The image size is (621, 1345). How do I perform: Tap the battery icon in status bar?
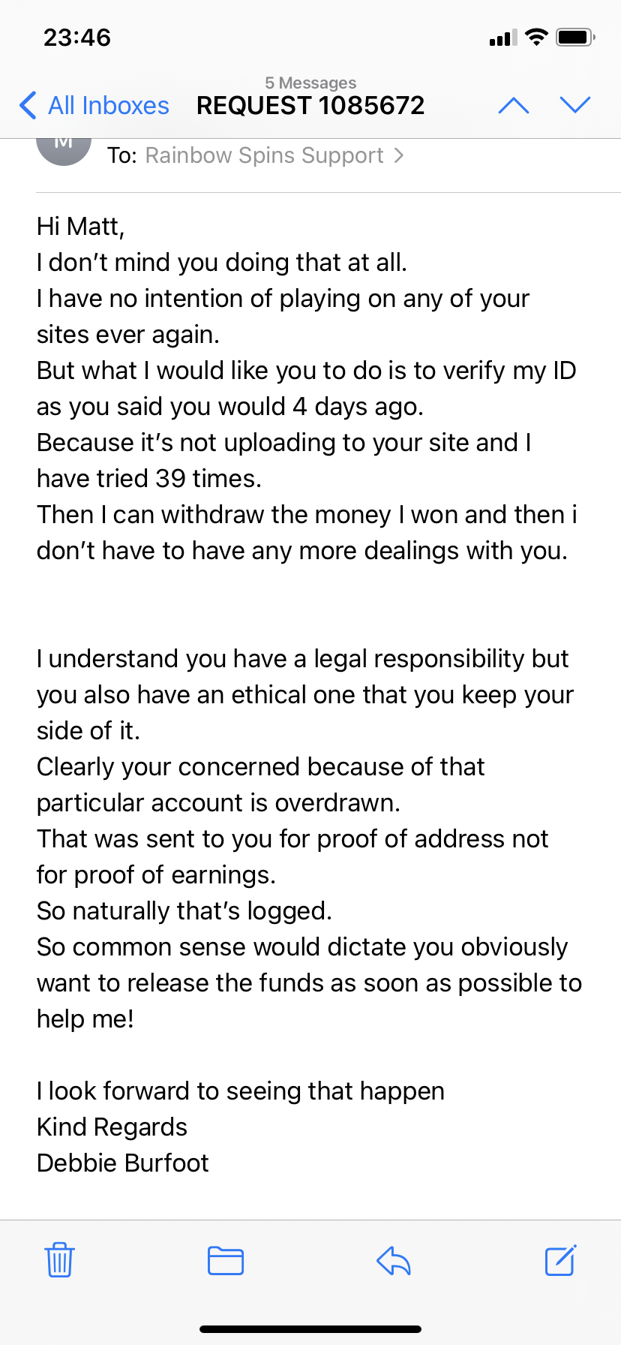coord(575,37)
